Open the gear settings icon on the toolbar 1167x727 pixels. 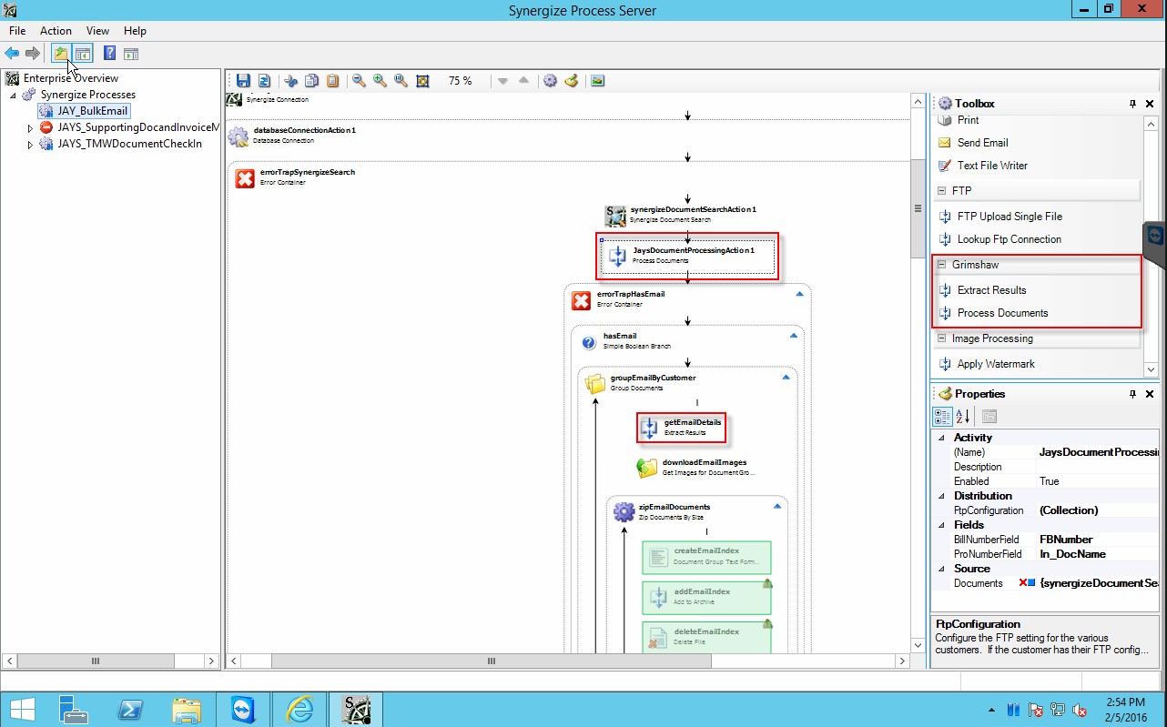point(550,81)
